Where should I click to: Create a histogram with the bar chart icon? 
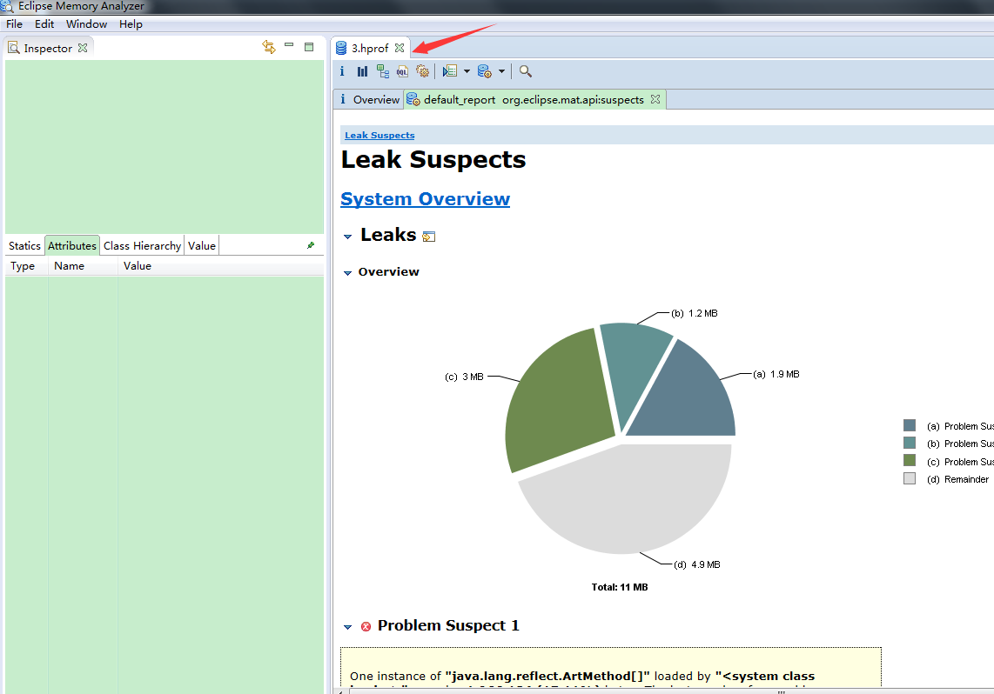(362, 71)
